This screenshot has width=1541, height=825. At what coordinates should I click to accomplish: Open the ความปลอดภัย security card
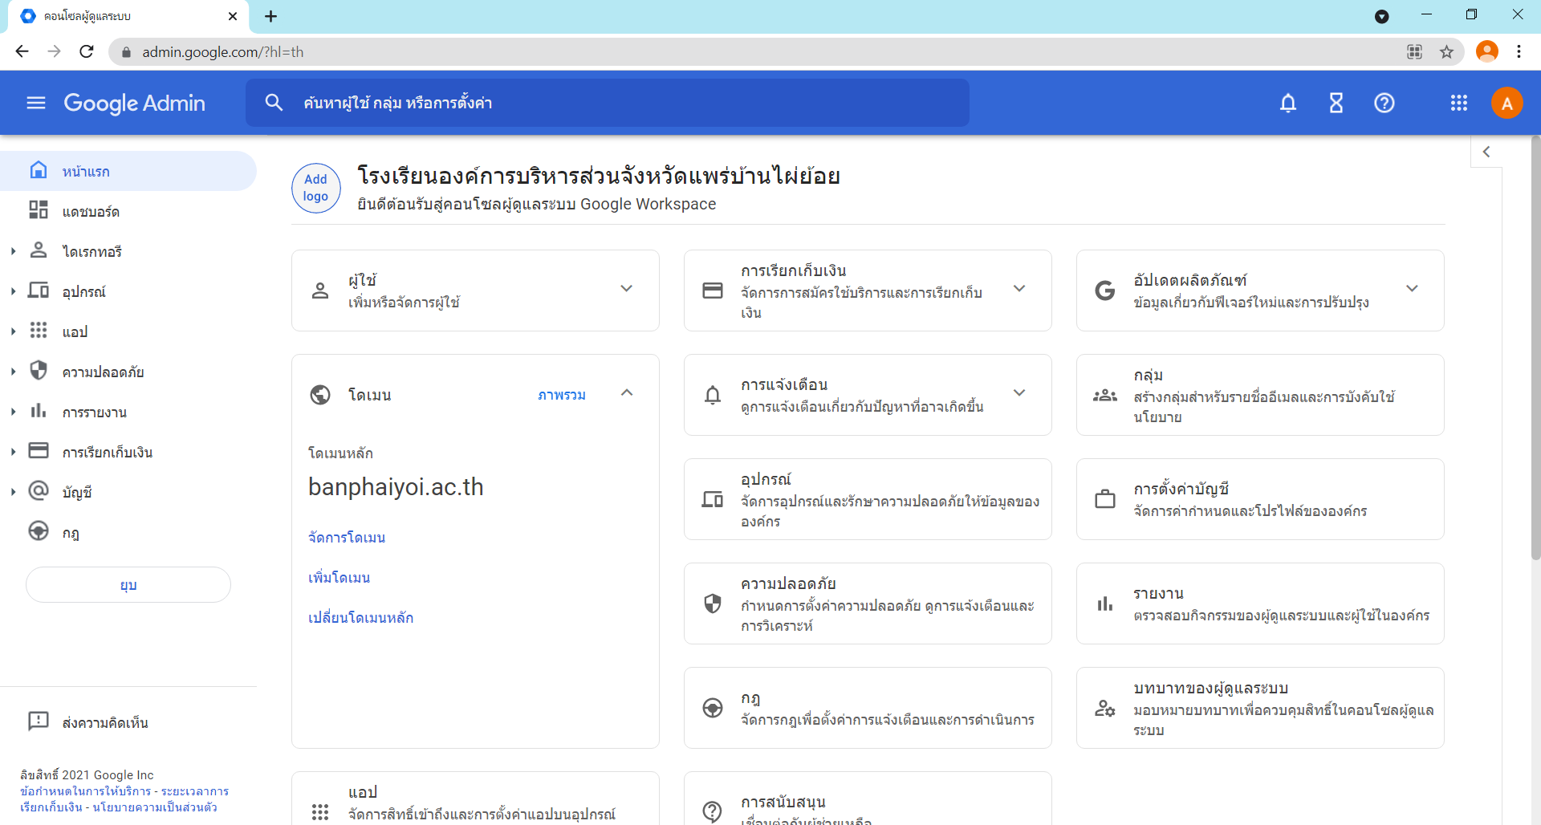tap(868, 604)
